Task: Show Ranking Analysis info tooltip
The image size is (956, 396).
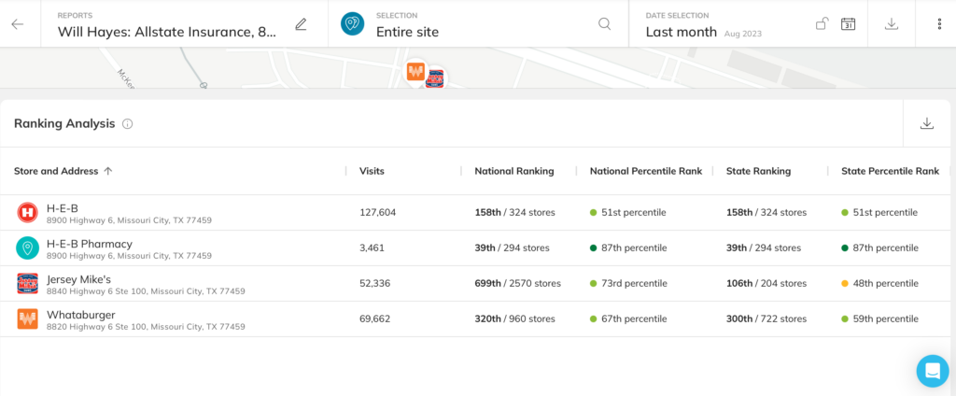Action: [x=127, y=124]
